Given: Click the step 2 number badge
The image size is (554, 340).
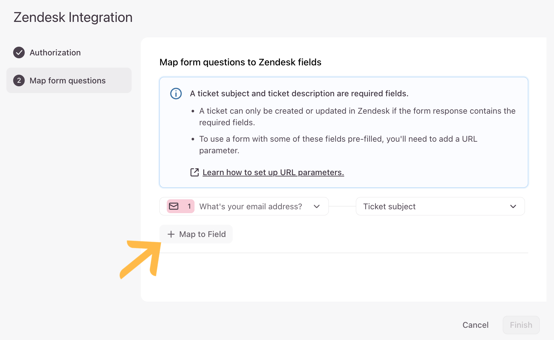Looking at the screenshot, I should tap(19, 80).
